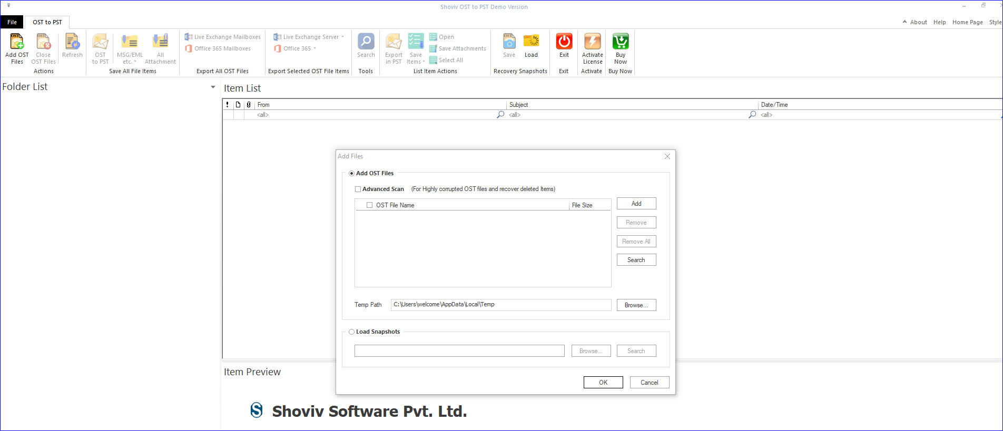Select the Load Snapshots radio button
The height and width of the screenshot is (431, 1003).
point(351,332)
